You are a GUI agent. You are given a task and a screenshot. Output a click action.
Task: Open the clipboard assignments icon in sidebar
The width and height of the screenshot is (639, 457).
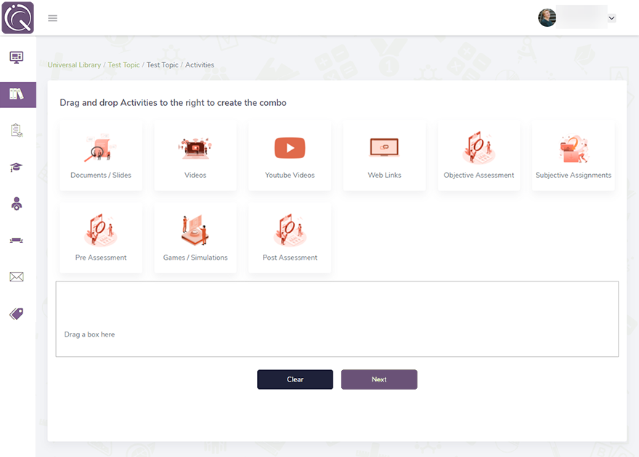coord(16,131)
